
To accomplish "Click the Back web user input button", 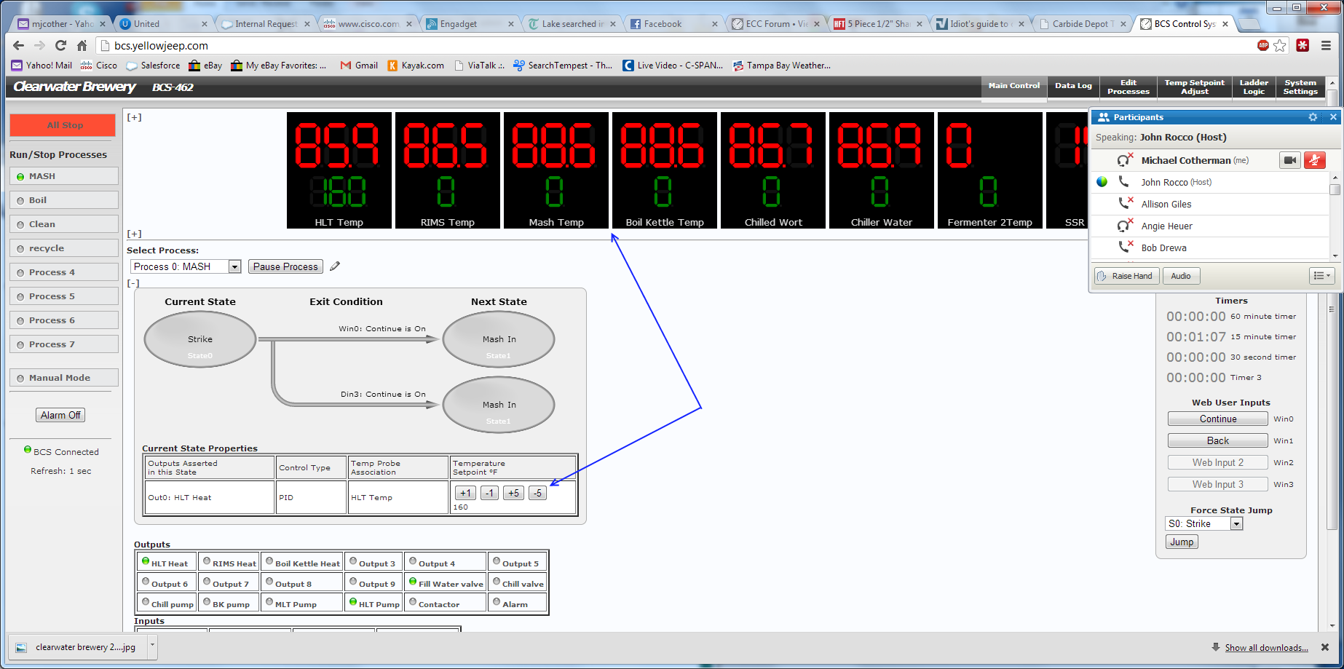I will pyautogui.click(x=1218, y=440).
